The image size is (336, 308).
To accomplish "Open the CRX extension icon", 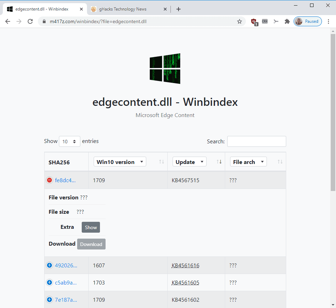I will [x=265, y=21].
